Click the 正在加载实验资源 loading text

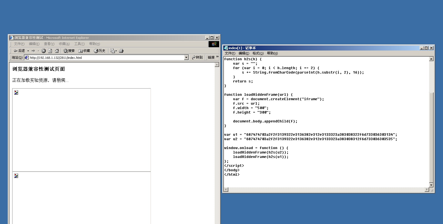point(40,80)
